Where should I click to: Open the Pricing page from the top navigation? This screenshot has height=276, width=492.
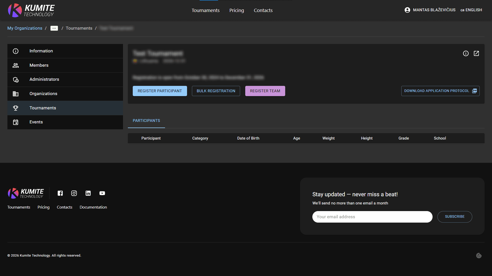236,10
